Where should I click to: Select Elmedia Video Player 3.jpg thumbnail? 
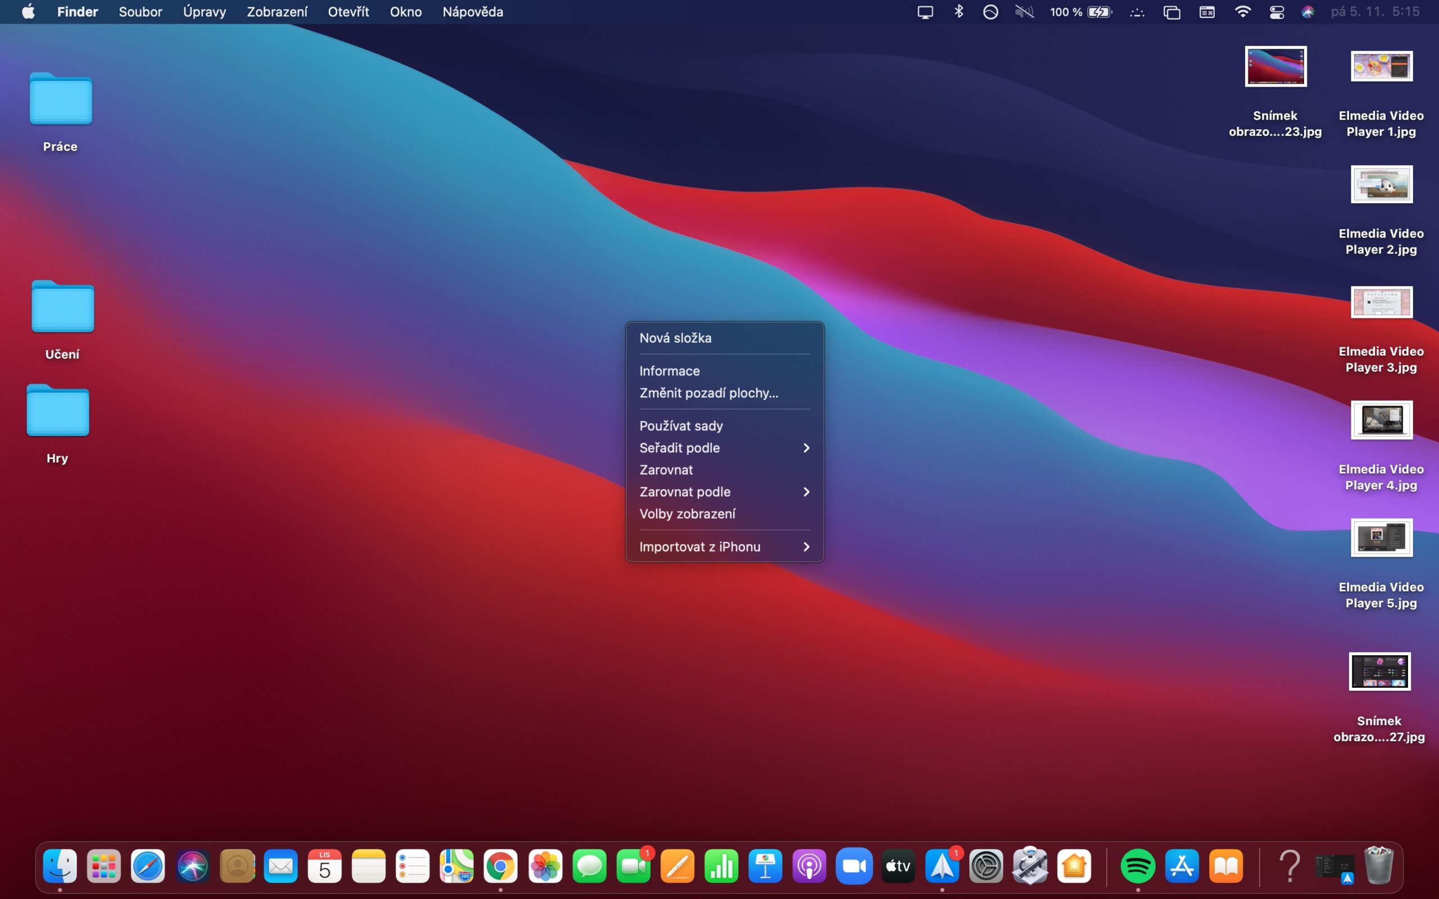(1381, 303)
